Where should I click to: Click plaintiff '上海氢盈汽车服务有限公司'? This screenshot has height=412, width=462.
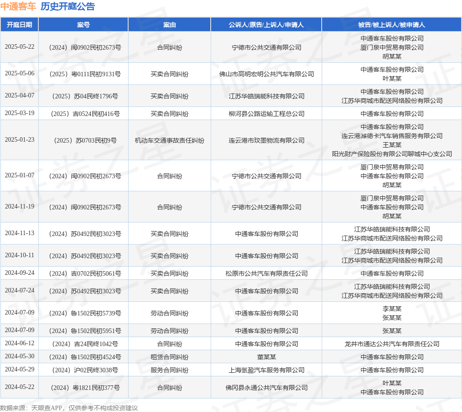[x=266, y=370]
